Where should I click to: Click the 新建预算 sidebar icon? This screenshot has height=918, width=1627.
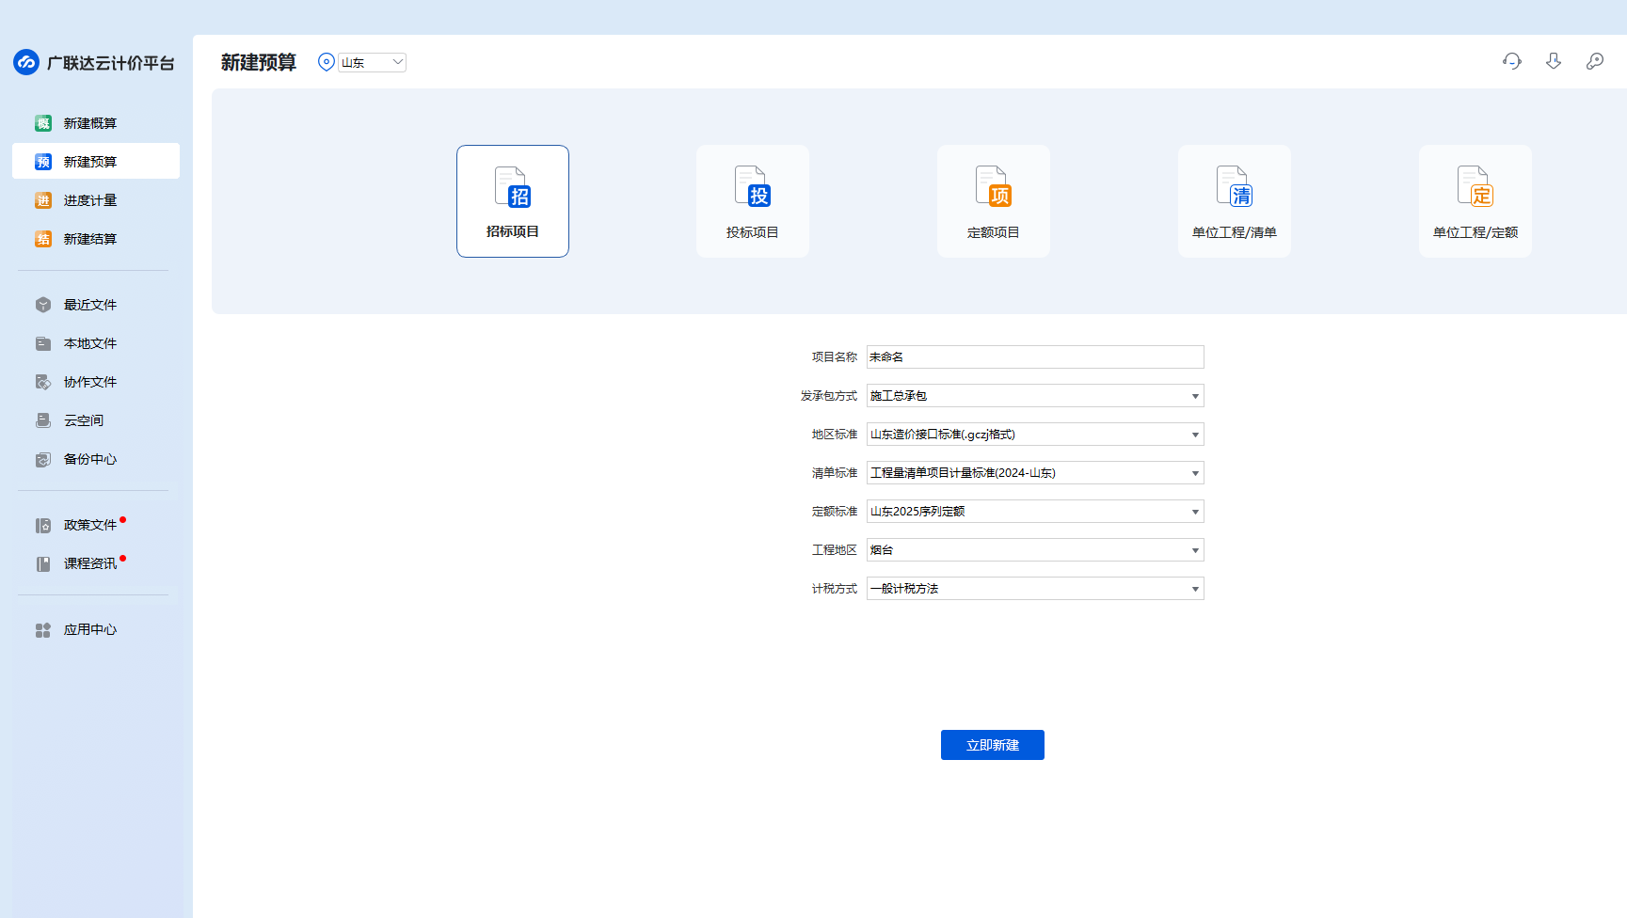(43, 162)
